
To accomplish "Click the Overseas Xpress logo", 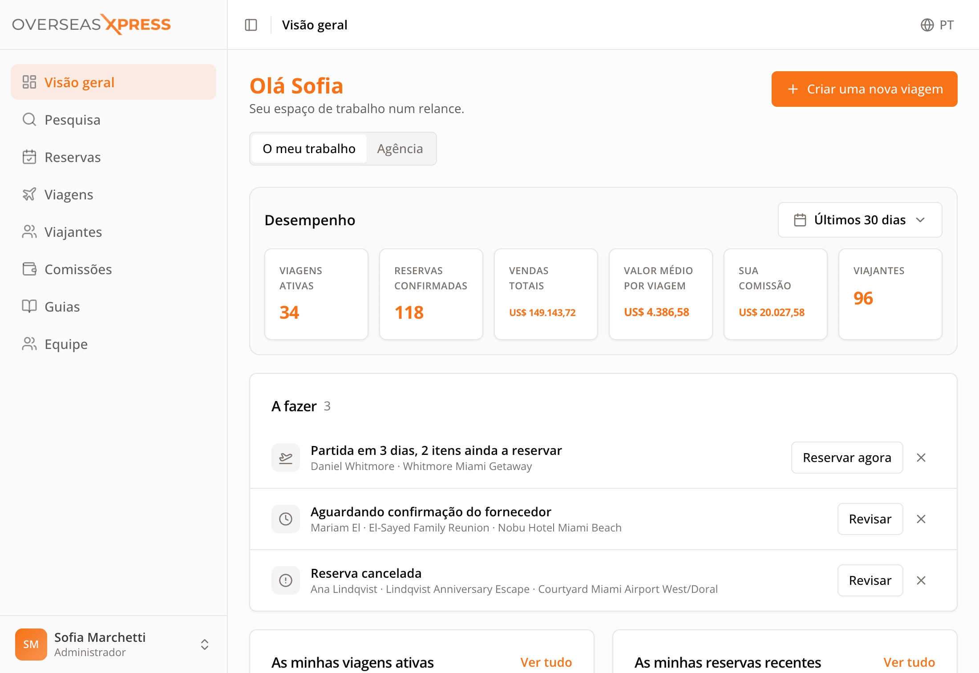I will [x=92, y=24].
